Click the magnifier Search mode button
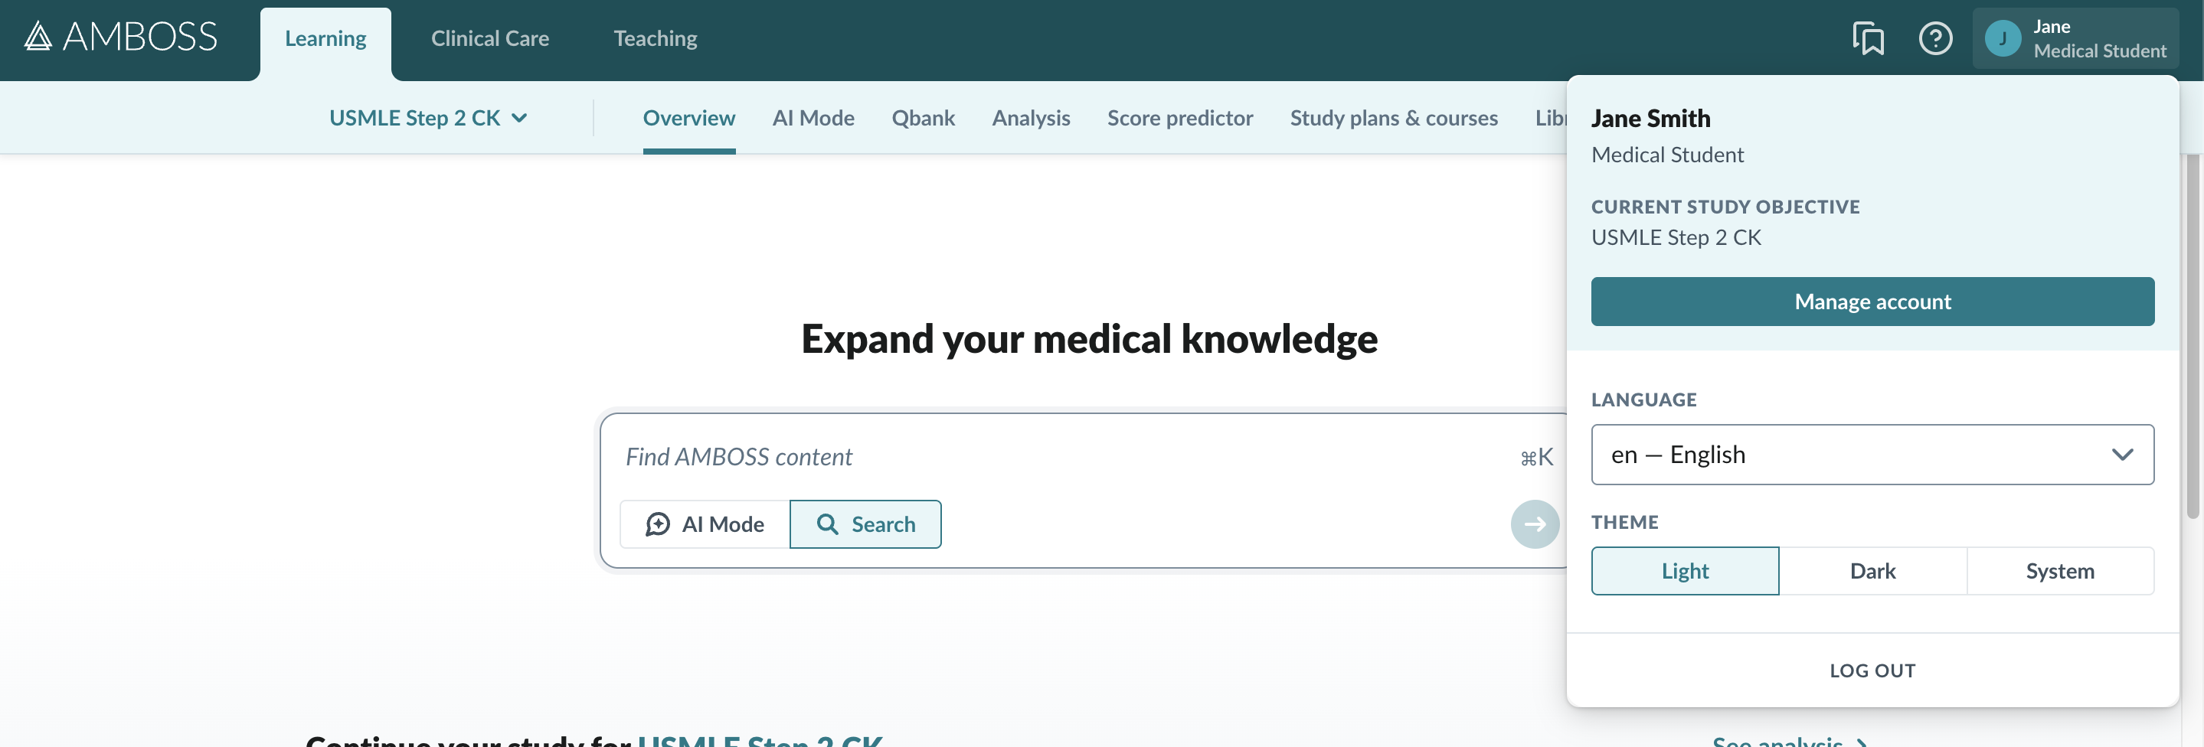2204x747 pixels. tap(865, 524)
